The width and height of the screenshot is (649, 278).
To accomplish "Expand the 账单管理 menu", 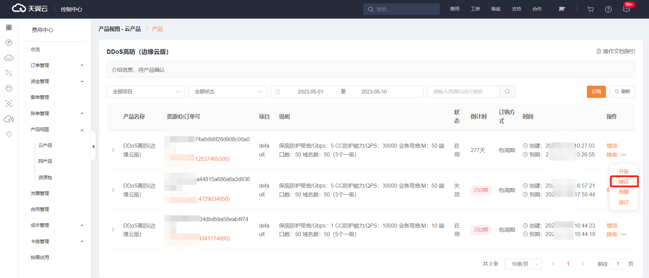I will (x=57, y=113).
